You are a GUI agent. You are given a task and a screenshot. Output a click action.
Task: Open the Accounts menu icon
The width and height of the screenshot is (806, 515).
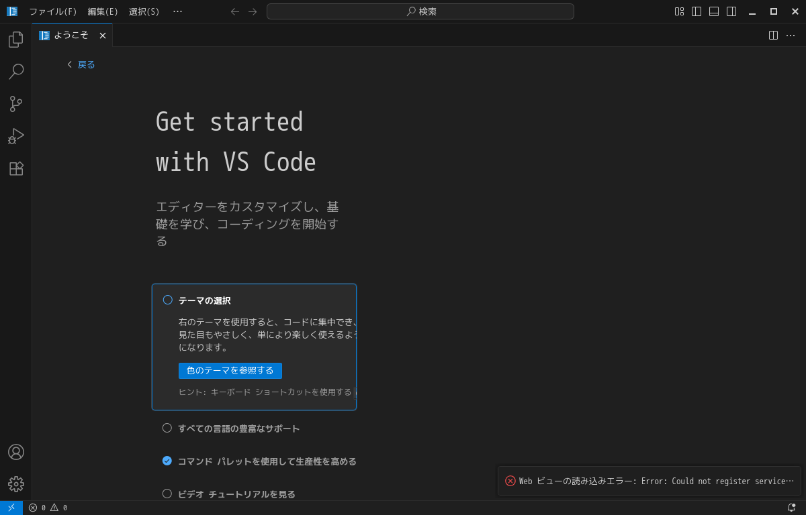(x=15, y=452)
